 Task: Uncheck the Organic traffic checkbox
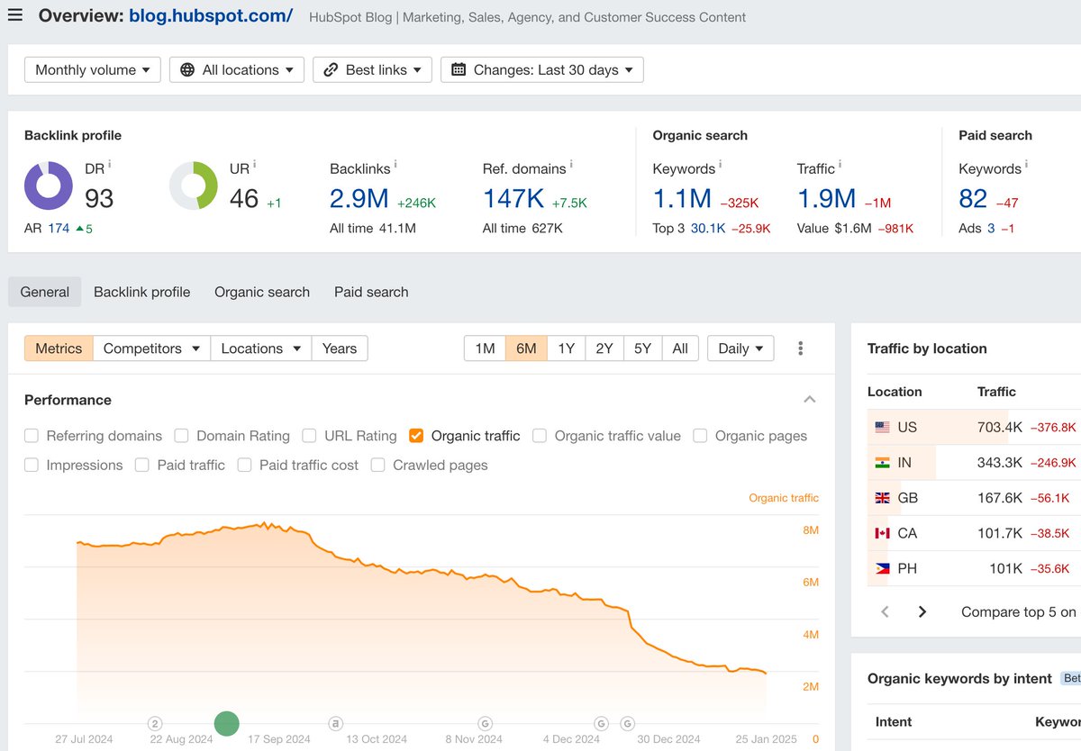416,436
